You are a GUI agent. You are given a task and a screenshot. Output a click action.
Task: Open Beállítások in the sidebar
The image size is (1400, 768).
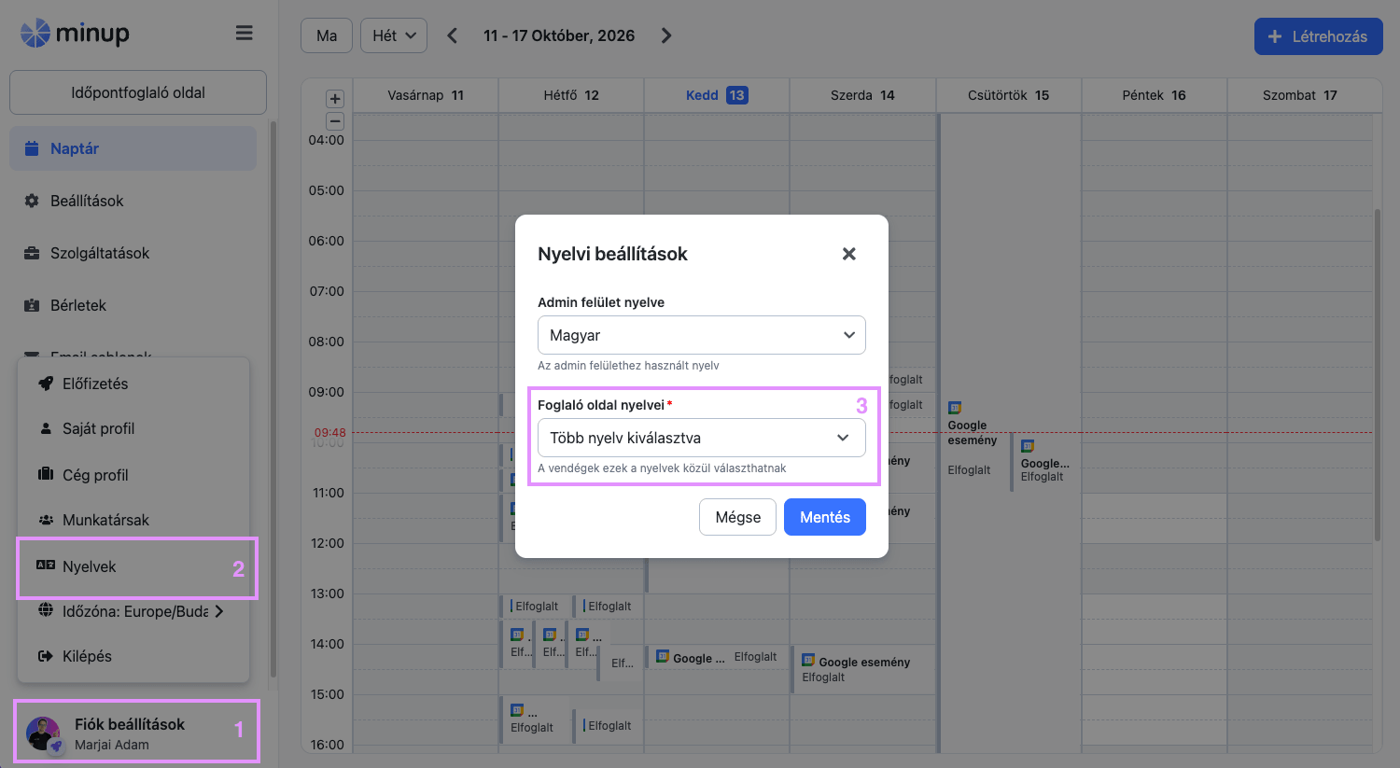[133, 201]
